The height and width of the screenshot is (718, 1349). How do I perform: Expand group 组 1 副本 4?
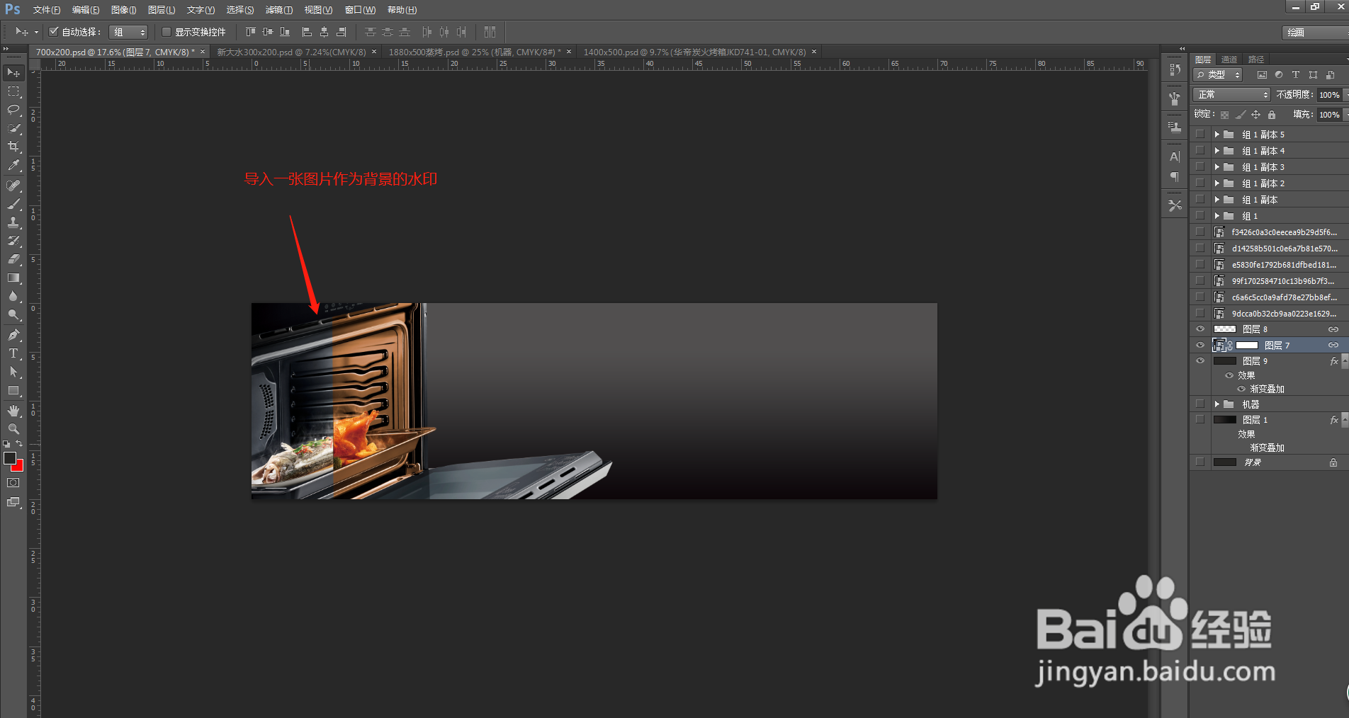pos(1217,151)
